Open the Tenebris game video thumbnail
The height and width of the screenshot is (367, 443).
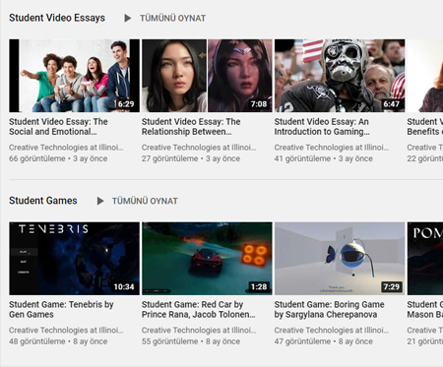75,259
